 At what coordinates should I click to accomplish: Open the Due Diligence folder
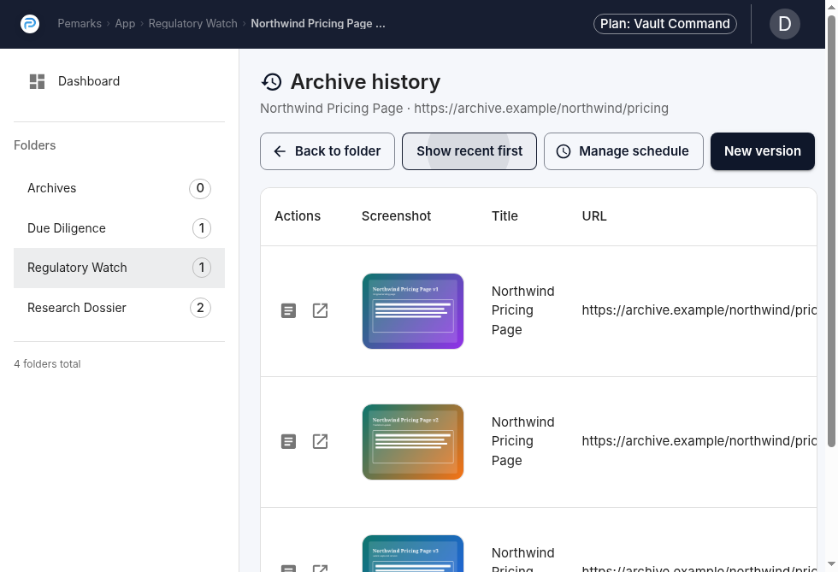[119, 228]
